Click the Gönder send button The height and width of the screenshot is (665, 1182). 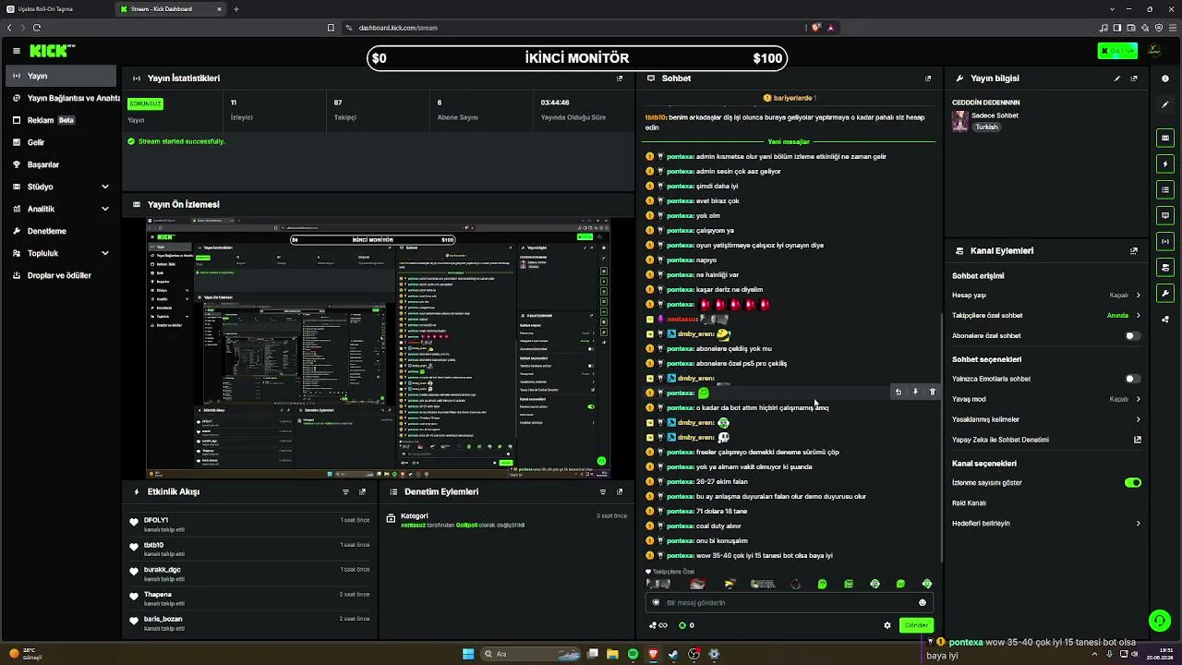click(916, 625)
